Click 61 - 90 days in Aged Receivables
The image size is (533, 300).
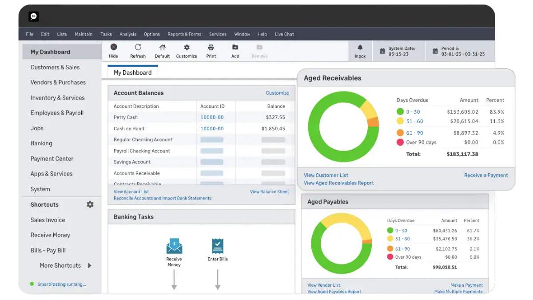pyautogui.click(x=414, y=133)
